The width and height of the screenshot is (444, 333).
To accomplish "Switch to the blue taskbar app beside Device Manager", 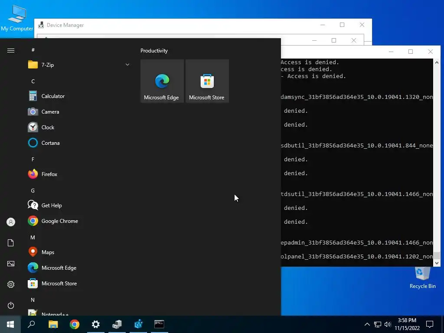I will coord(138,324).
